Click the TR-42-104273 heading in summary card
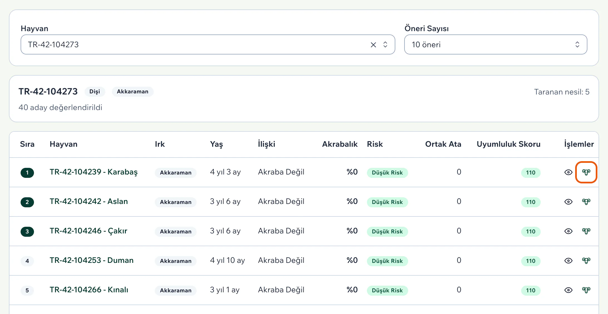The width and height of the screenshot is (608, 314). click(x=48, y=91)
